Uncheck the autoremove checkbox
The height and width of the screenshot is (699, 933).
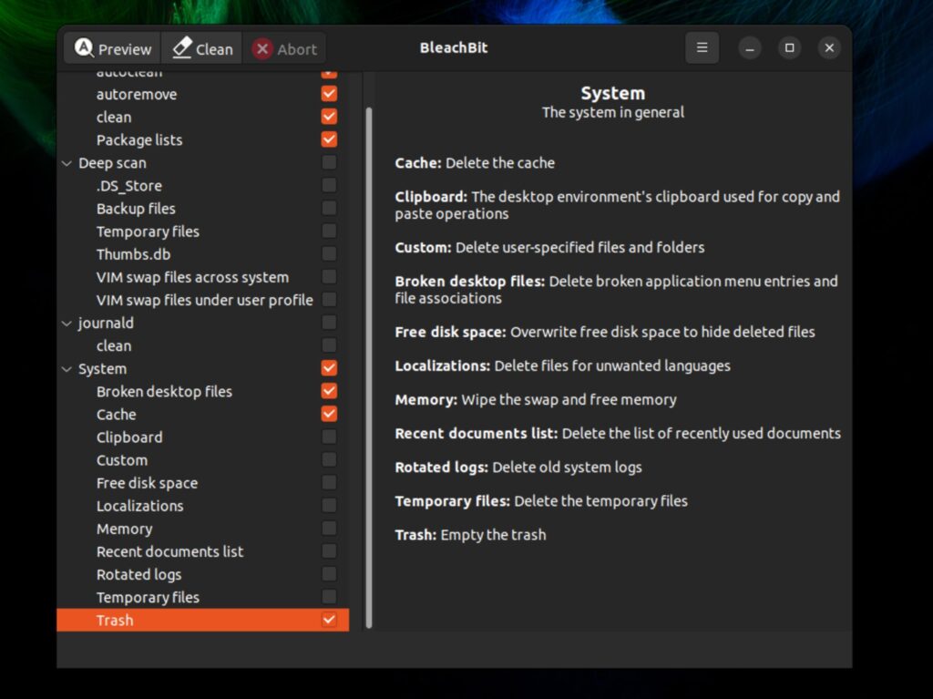(x=328, y=93)
